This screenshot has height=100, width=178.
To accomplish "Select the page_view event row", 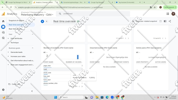I will [x=63, y=66].
